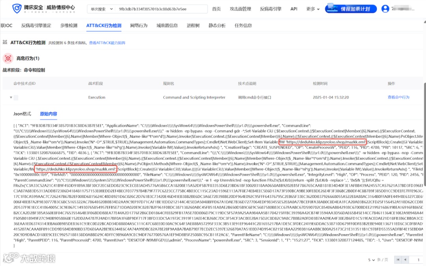Switch to the 静态分析 tab
Screen dimensions: 426x266
[217, 26]
